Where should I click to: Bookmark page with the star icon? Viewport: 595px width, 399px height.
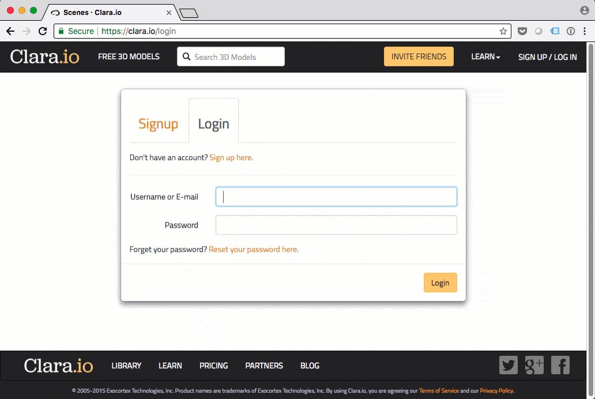pos(503,31)
